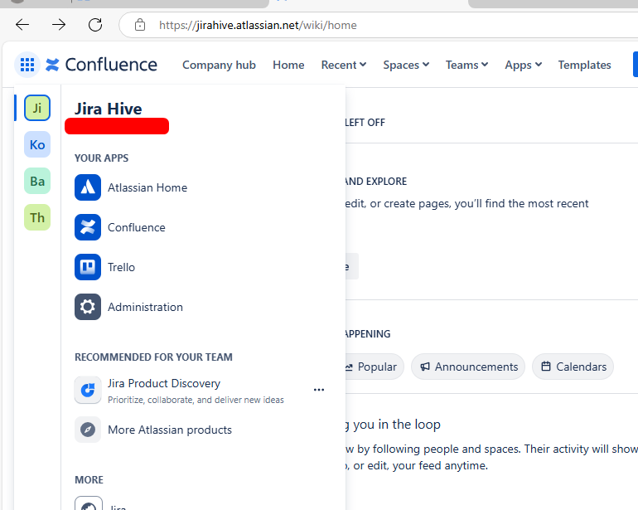
Task: Click the Jira icon under More
Action: (89, 505)
